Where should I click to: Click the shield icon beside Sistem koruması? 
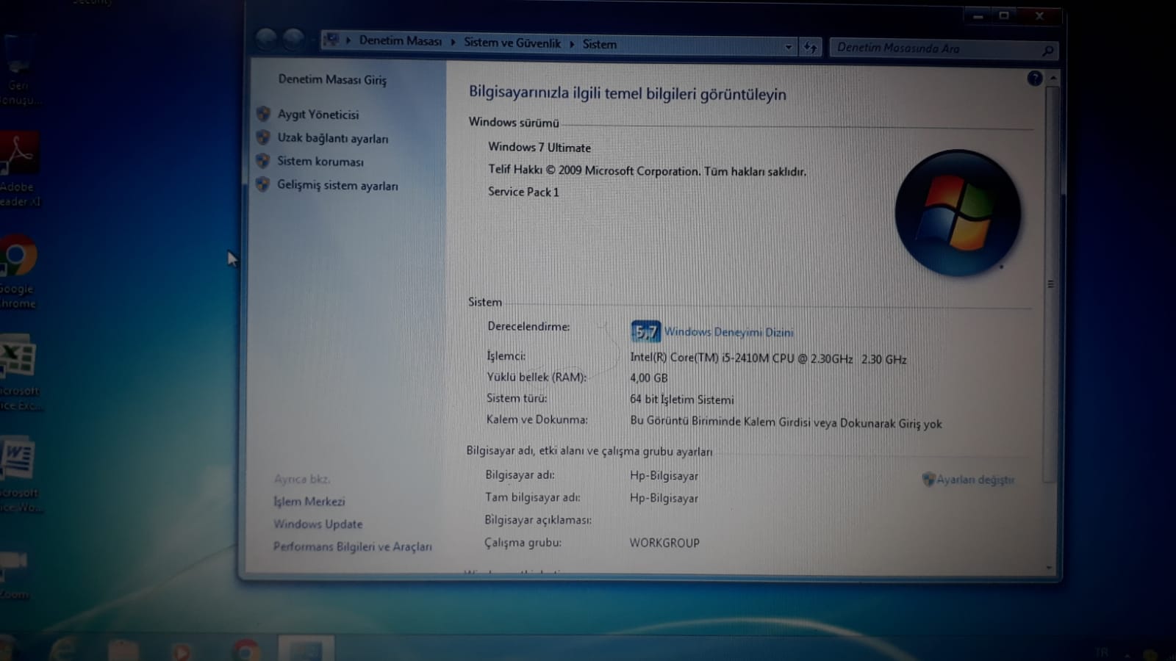point(263,161)
